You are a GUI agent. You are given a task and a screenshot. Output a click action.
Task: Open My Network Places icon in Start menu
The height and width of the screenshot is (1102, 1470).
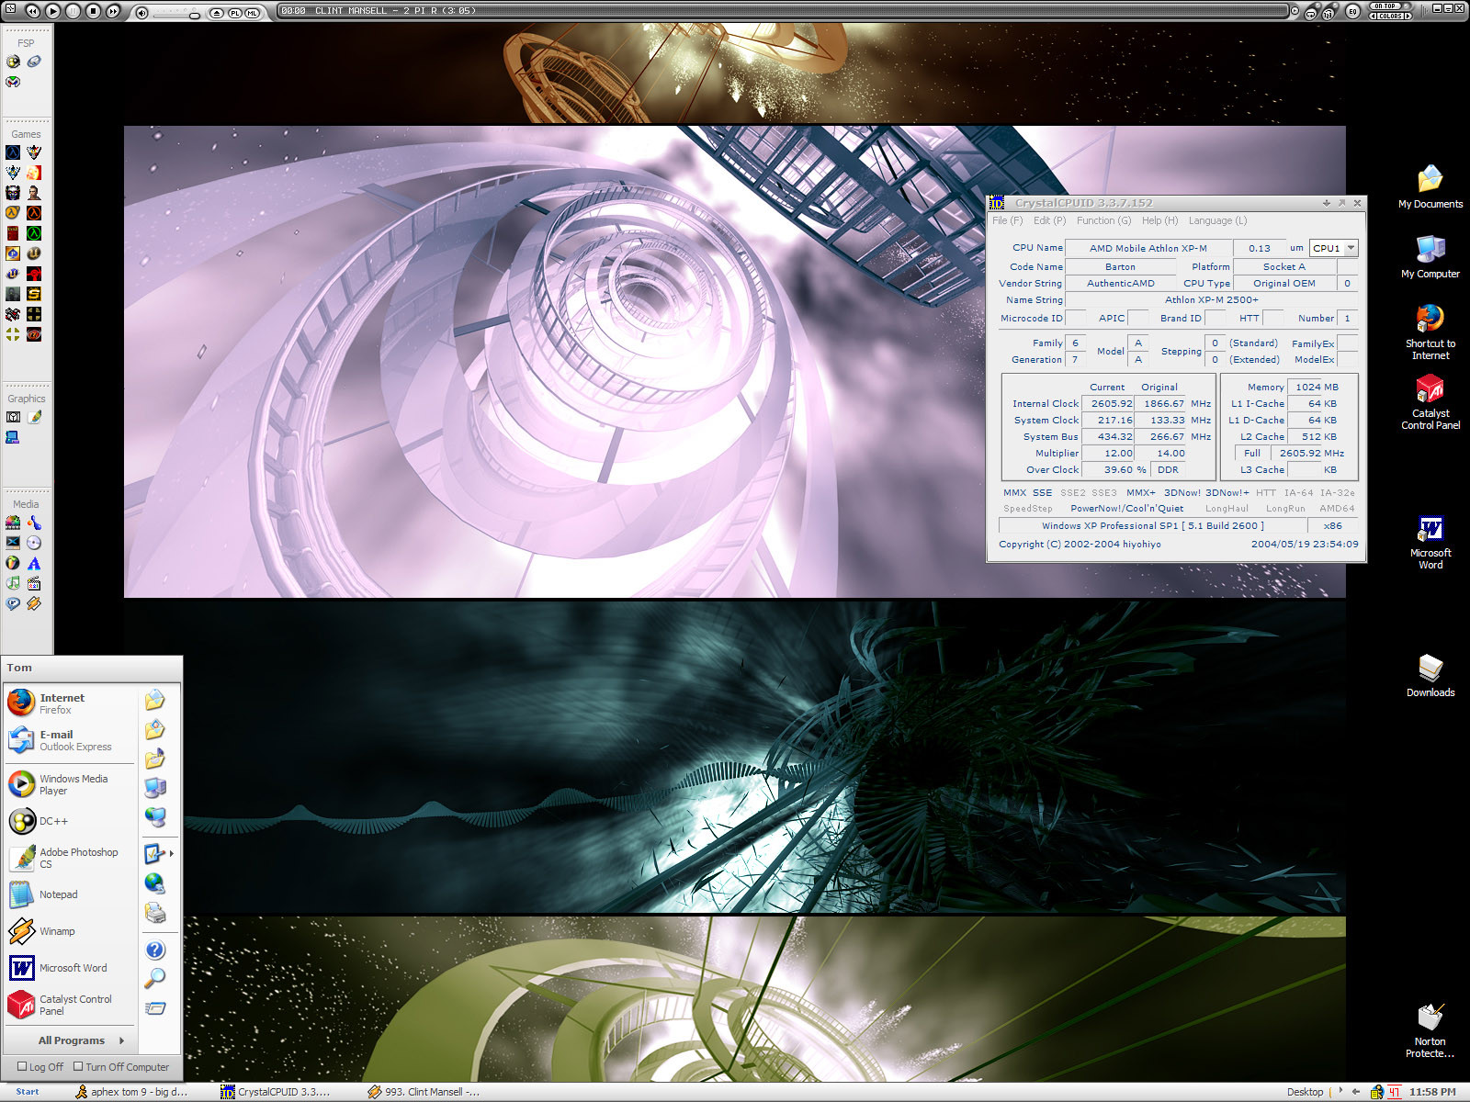click(x=154, y=816)
